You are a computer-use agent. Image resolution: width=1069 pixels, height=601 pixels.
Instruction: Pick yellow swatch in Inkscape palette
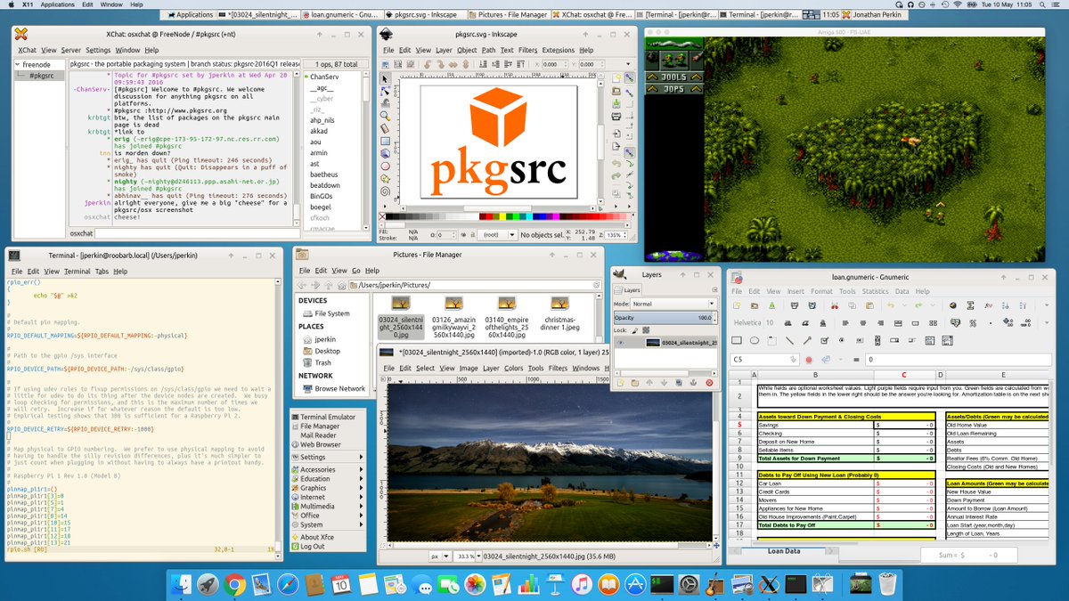tap(502, 216)
